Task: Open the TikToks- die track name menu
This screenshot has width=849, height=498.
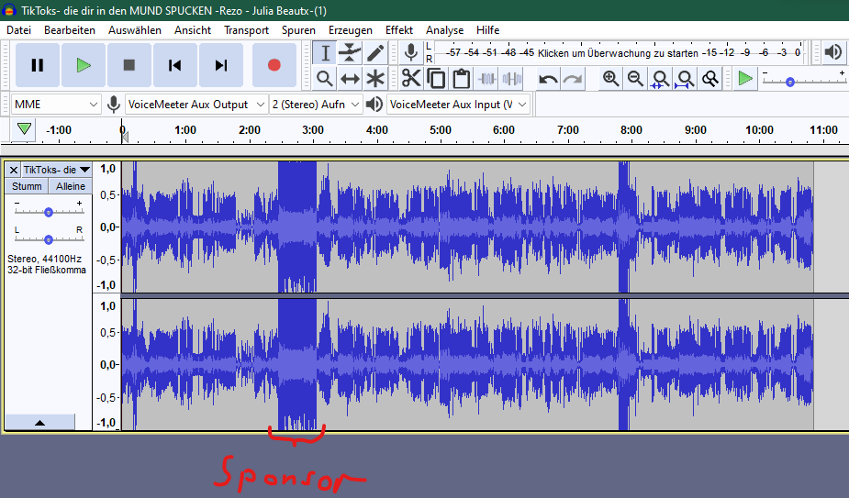Action: coord(56,170)
